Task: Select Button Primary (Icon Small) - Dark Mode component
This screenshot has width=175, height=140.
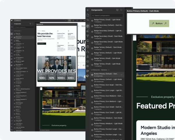Action: click(x=107, y=108)
